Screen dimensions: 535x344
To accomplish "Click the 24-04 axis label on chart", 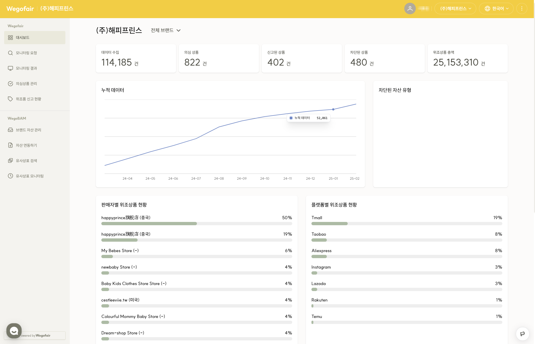I will point(127,179).
